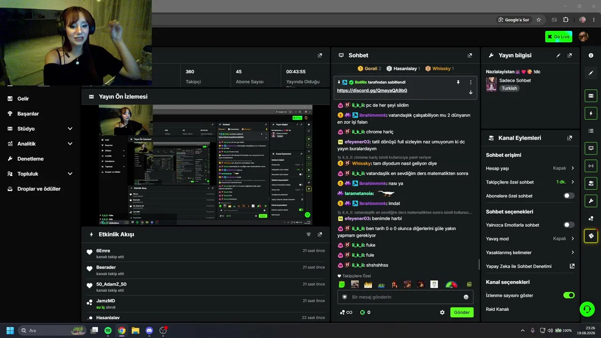Select the speedometer gauge emote
Screen dimensions: 601x338
pos(451,284)
